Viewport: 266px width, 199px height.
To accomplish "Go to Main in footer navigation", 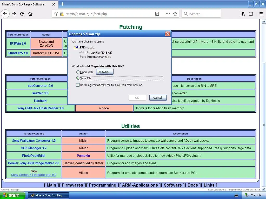I will (x=51, y=185).
